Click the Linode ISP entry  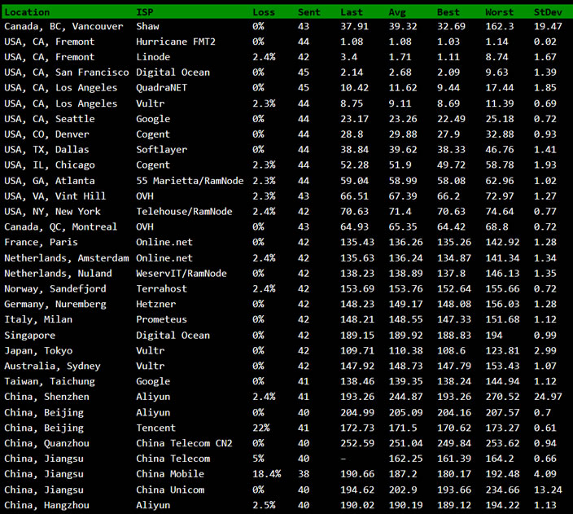153,57
